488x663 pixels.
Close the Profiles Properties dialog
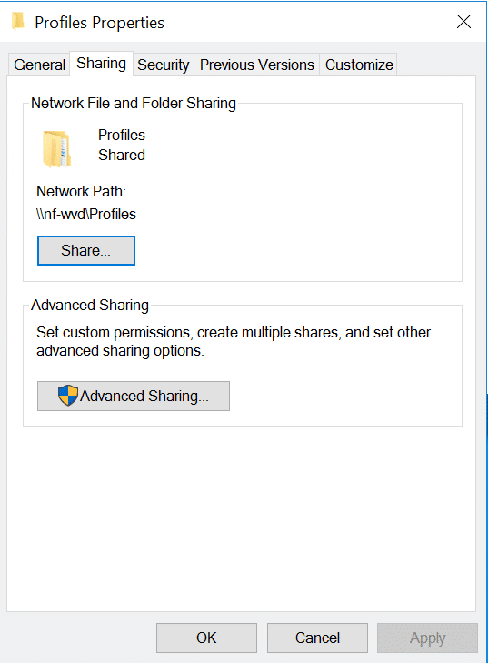click(x=463, y=22)
